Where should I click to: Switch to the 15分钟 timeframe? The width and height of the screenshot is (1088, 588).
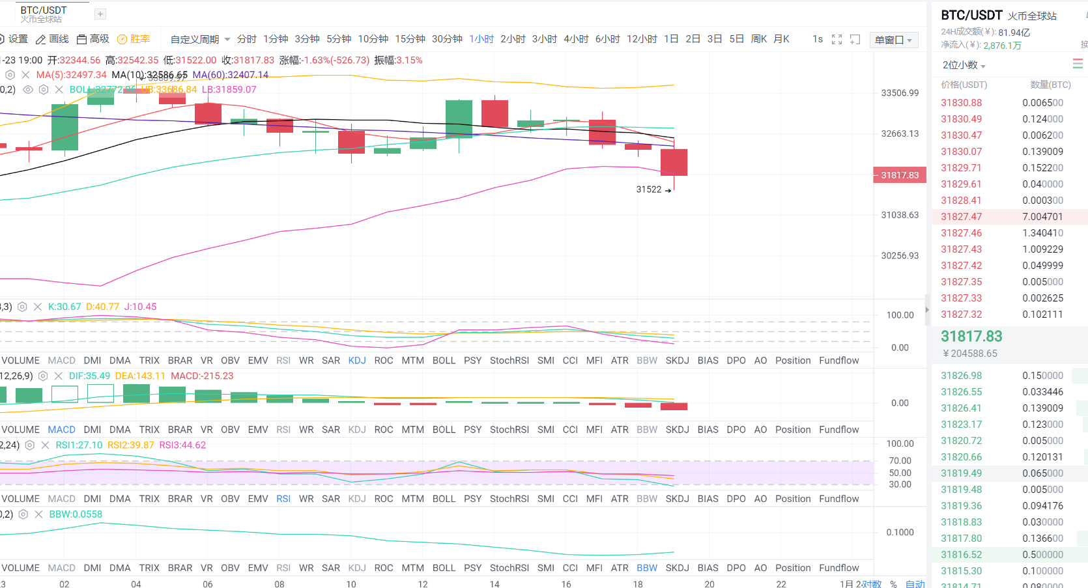[x=410, y=39]
